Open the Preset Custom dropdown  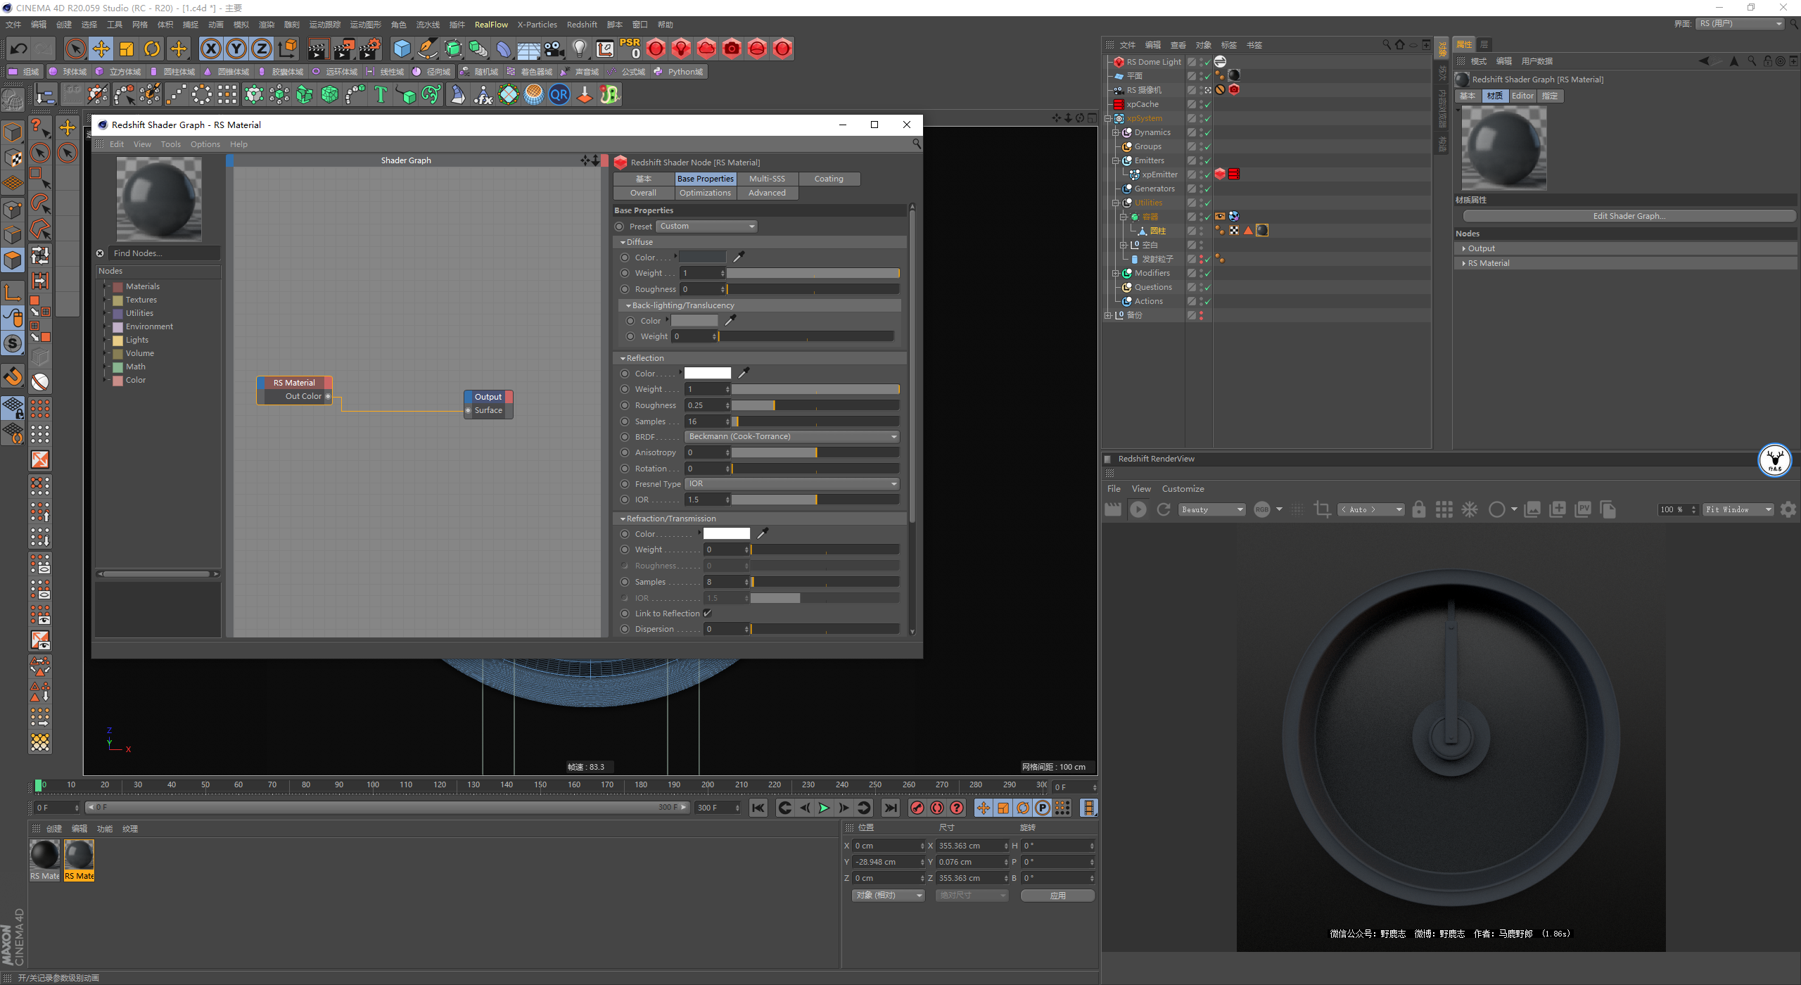pyautogui.click(x=706, y=227)
